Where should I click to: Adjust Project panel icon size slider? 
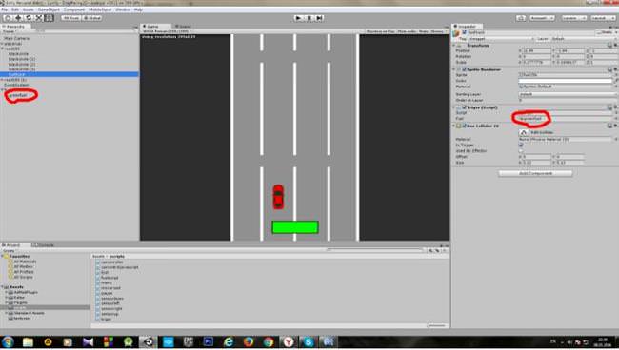click(437, 326)
